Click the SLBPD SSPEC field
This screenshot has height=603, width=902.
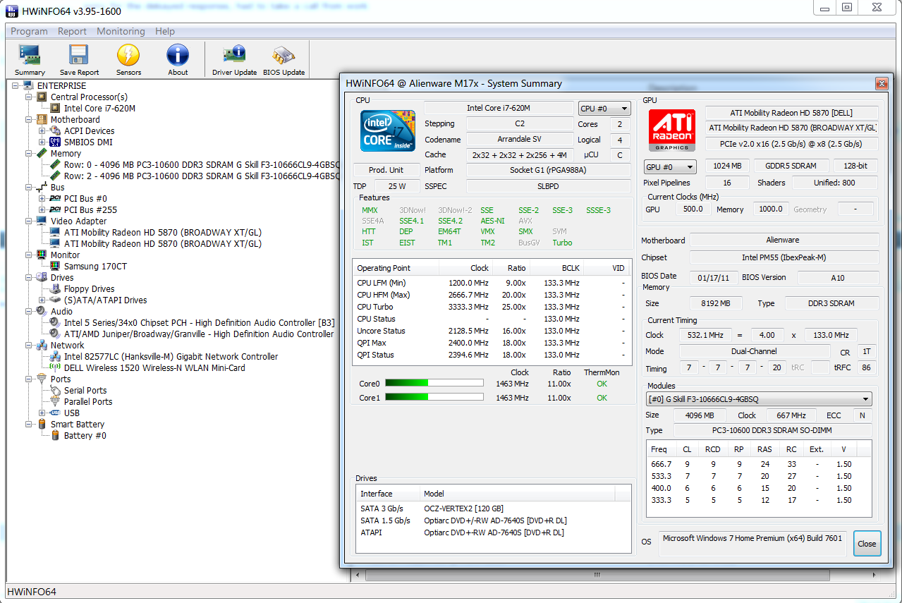[548, 186]
